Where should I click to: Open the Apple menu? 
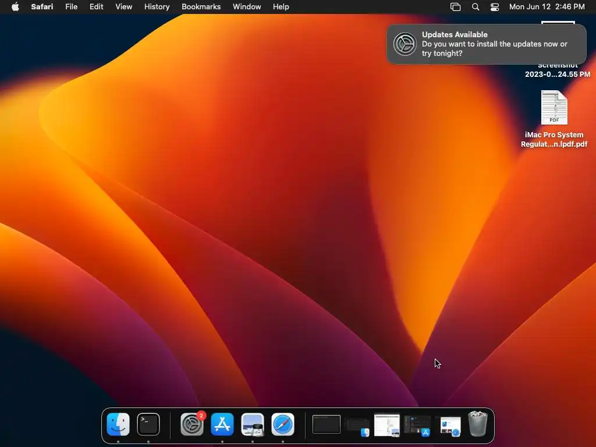(15, 7)
